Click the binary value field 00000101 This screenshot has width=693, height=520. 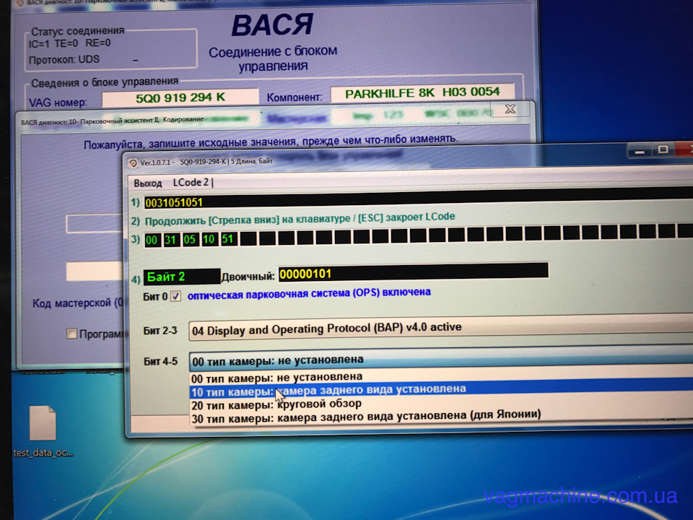tap(413, 272)
